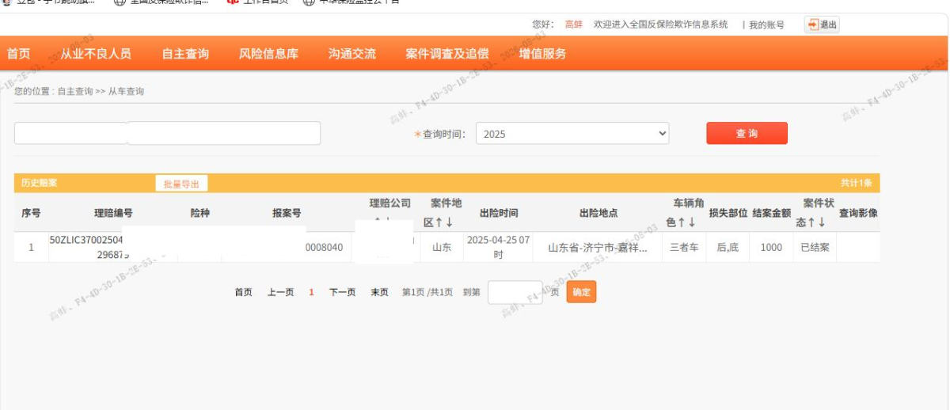Go to pagination 首页 first page link
Image resolution: width=950 pixels, height=410 pixels.
[243, 292]
